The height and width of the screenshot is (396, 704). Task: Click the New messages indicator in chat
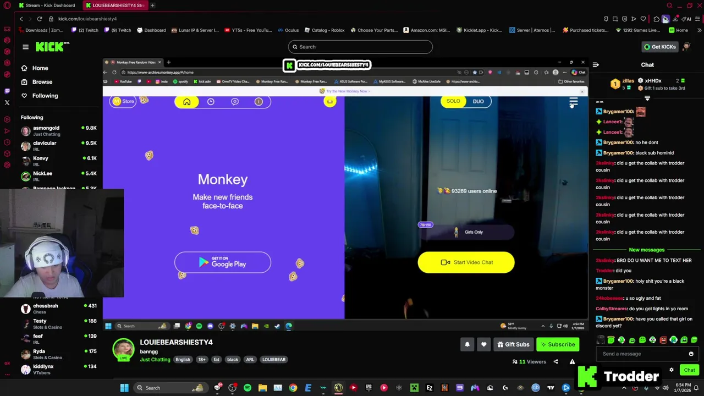tap(646, 250)
